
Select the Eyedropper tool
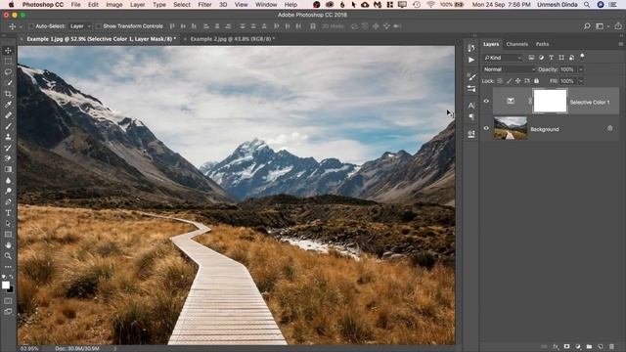[x=8, y=105]
